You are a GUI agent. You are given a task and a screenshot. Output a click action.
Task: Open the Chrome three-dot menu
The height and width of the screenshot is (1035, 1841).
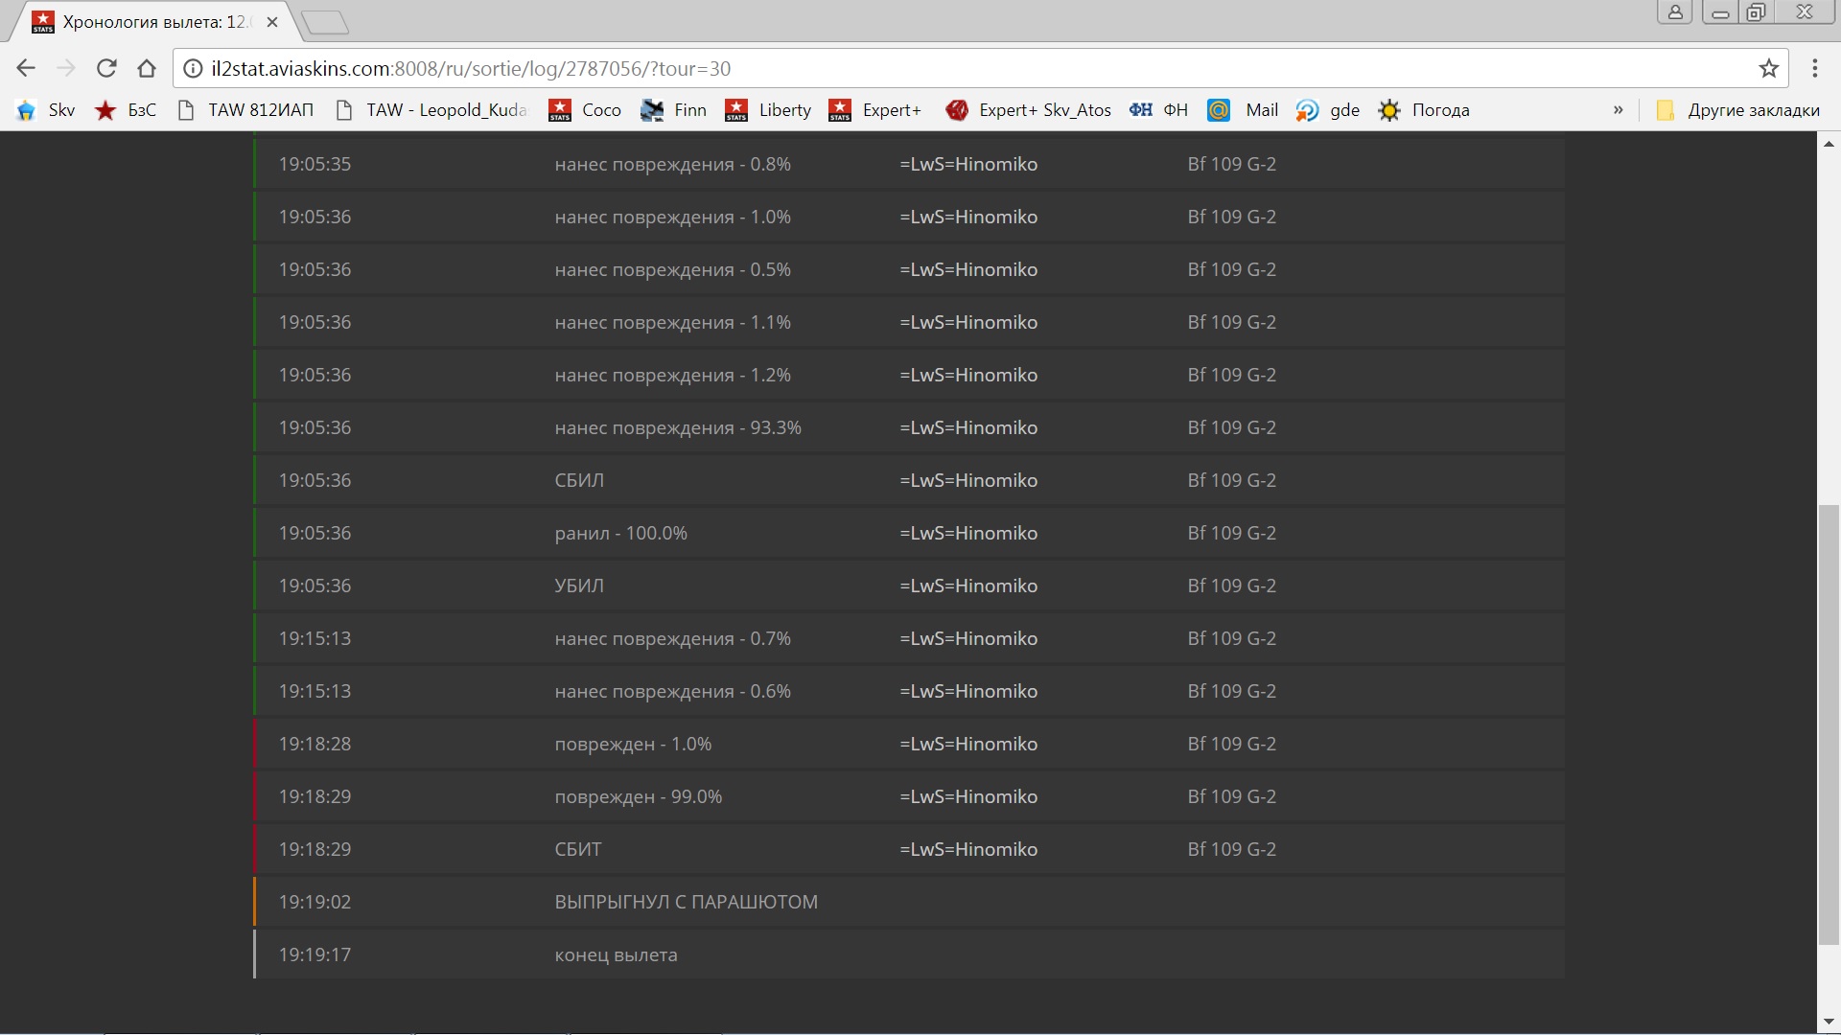pos(1814,68)
